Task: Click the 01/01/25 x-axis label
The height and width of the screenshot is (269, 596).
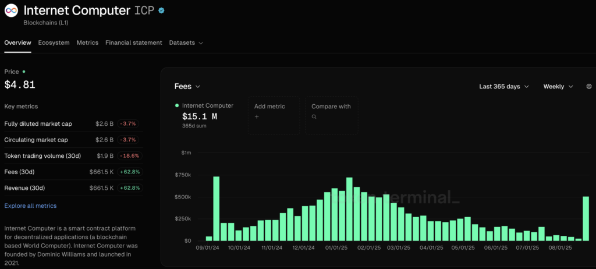Action: point(336,247)
